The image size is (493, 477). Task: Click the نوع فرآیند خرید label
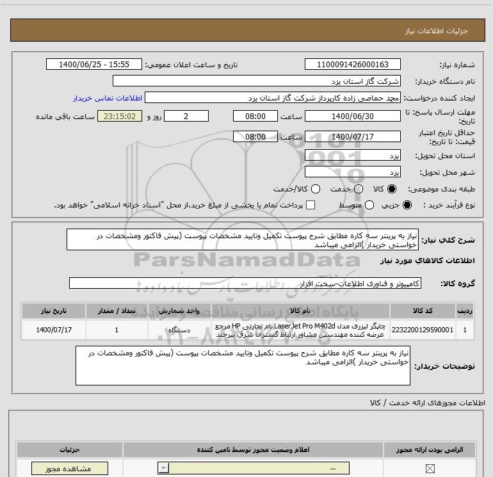(449, 205)
